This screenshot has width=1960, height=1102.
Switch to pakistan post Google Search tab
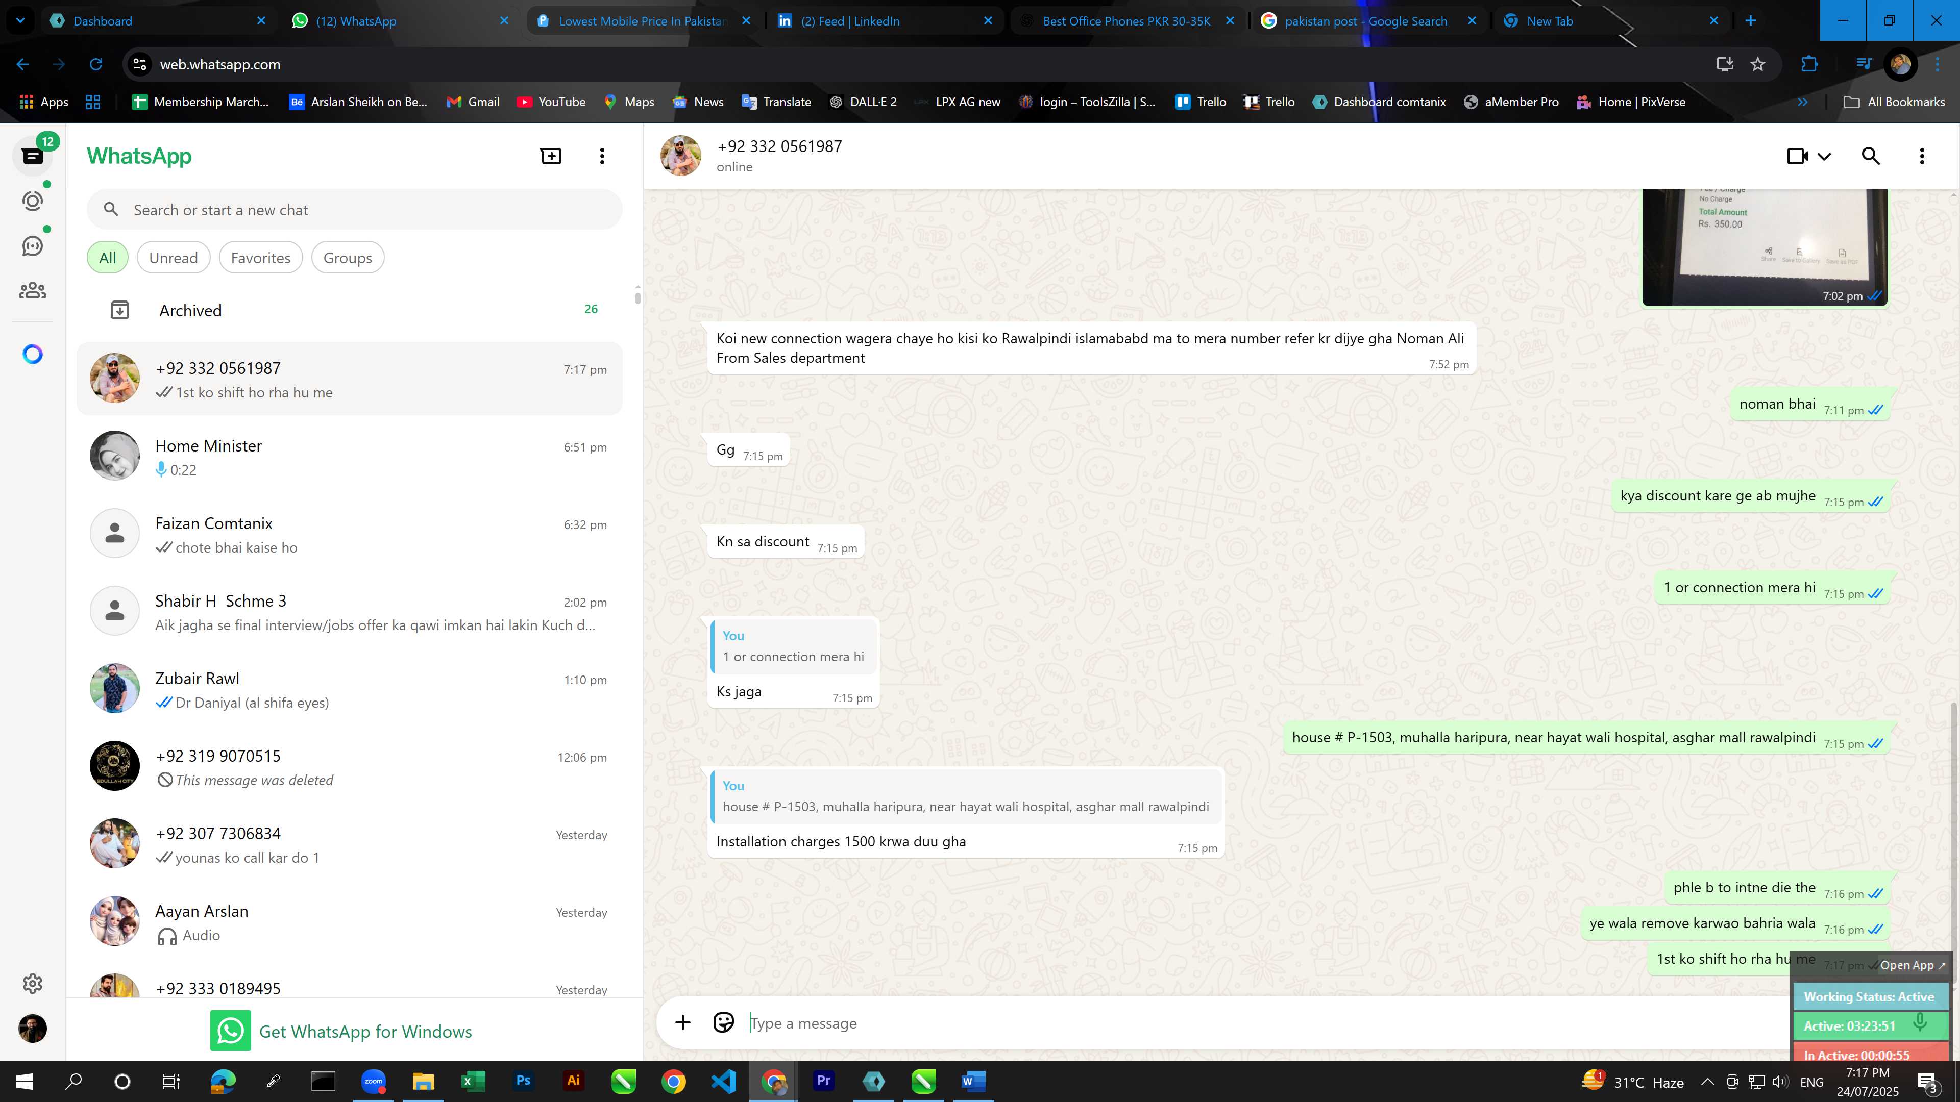tap(1369, 20)
